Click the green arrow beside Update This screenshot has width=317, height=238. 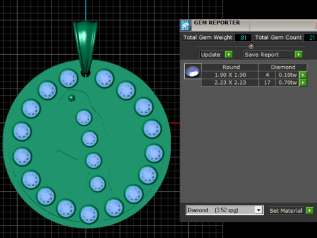click(x=229, y=54)
